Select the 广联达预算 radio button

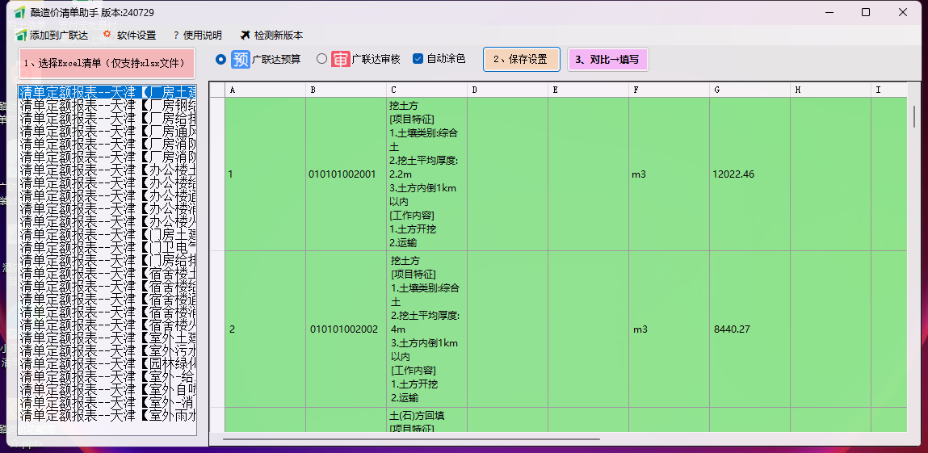[x=221, y=59]
